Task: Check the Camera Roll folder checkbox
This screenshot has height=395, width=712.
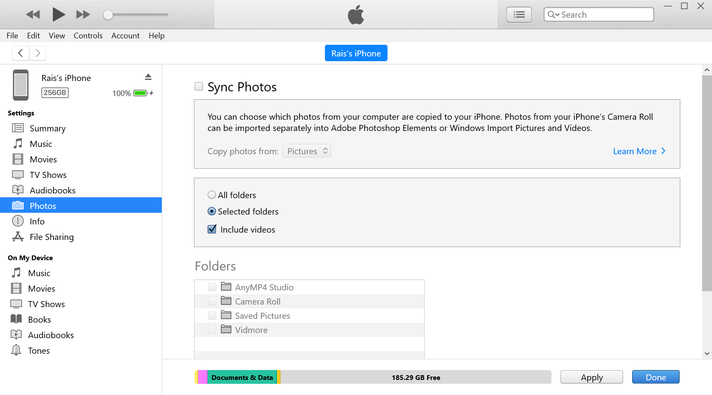Action: 212,301
